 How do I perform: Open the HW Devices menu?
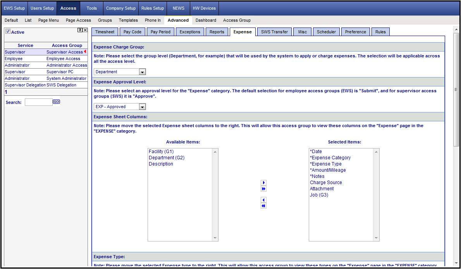point(204,8)
